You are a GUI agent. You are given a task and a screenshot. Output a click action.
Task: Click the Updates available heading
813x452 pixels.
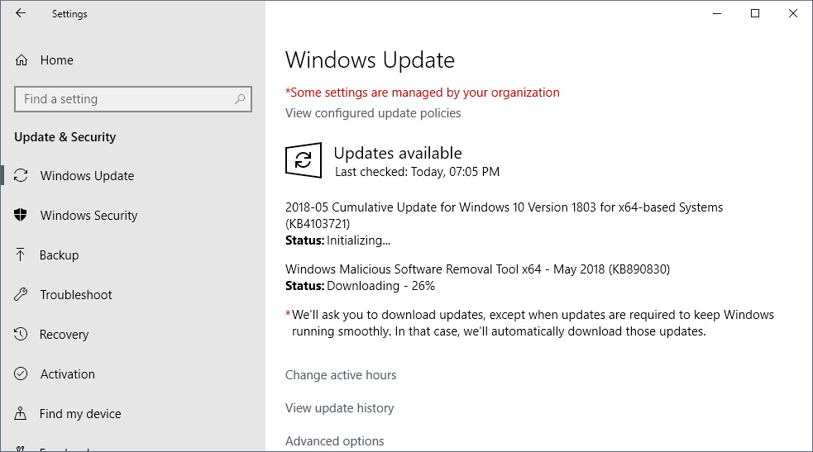click(398, 153)
